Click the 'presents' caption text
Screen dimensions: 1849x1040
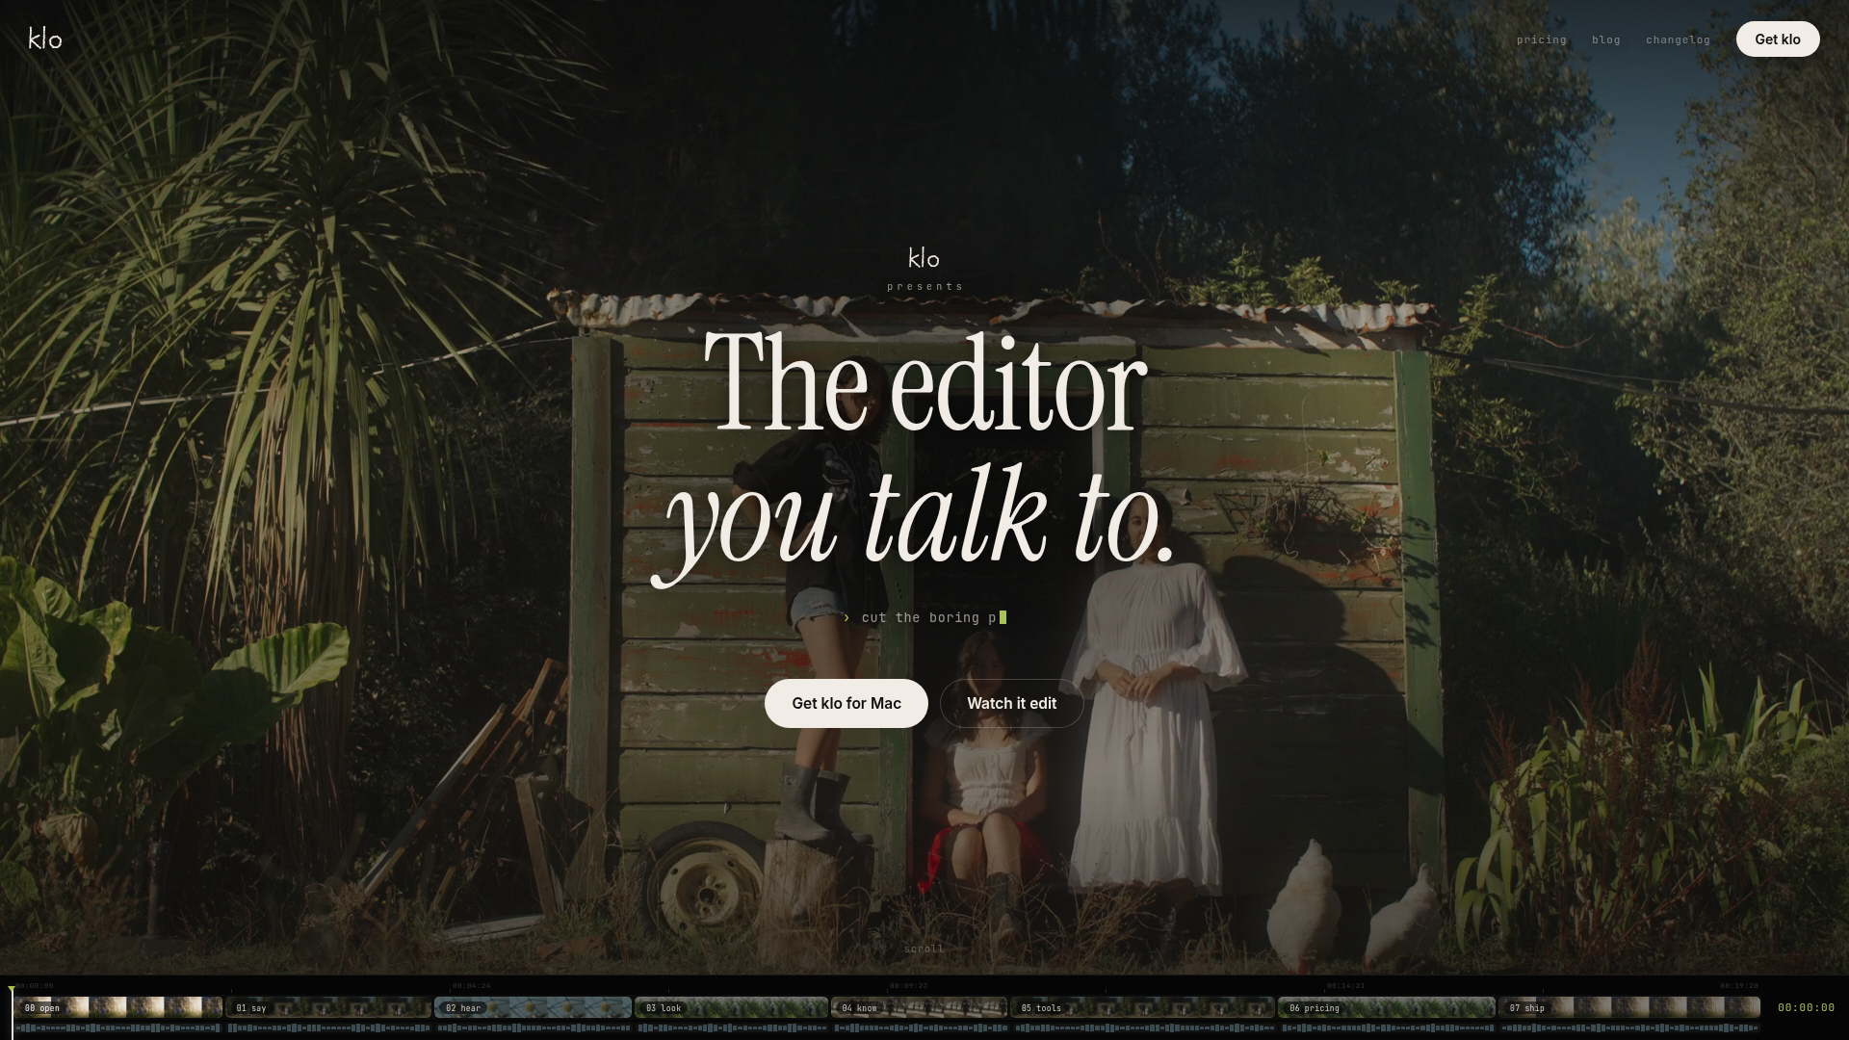924,286
